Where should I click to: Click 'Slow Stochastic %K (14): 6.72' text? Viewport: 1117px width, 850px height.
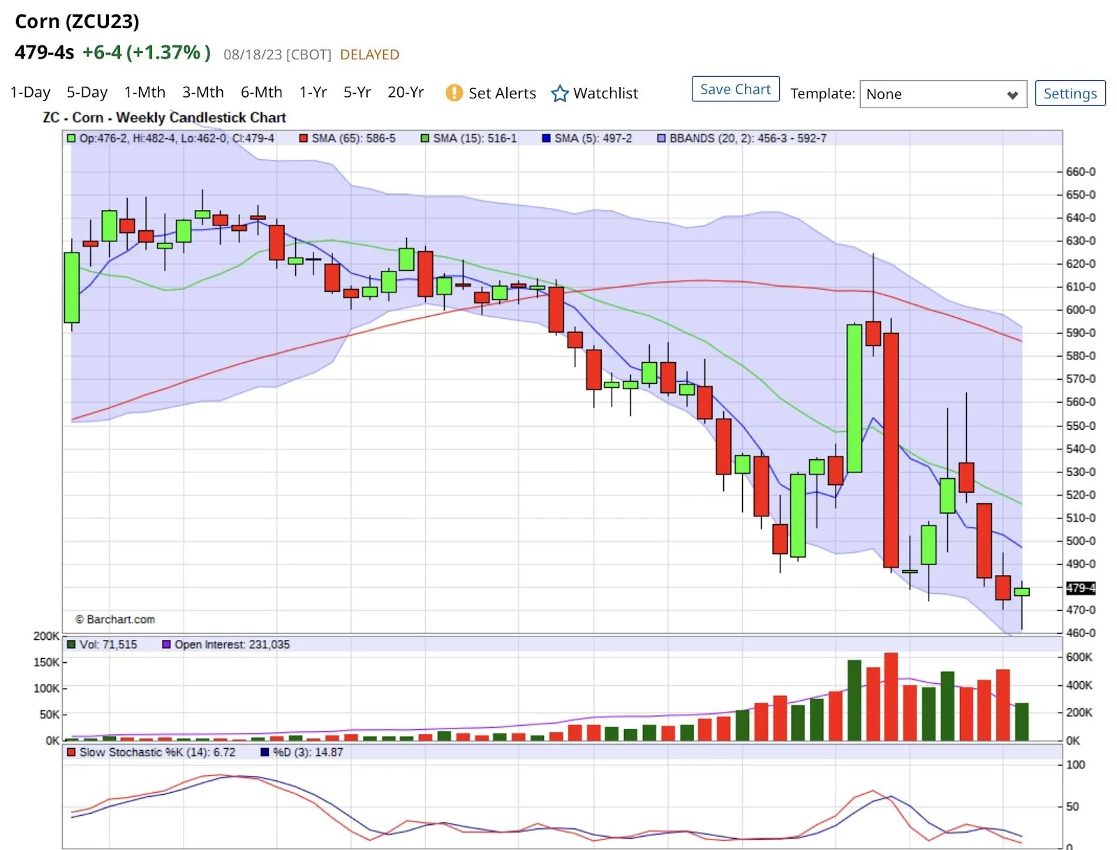(x=157, y=752)
